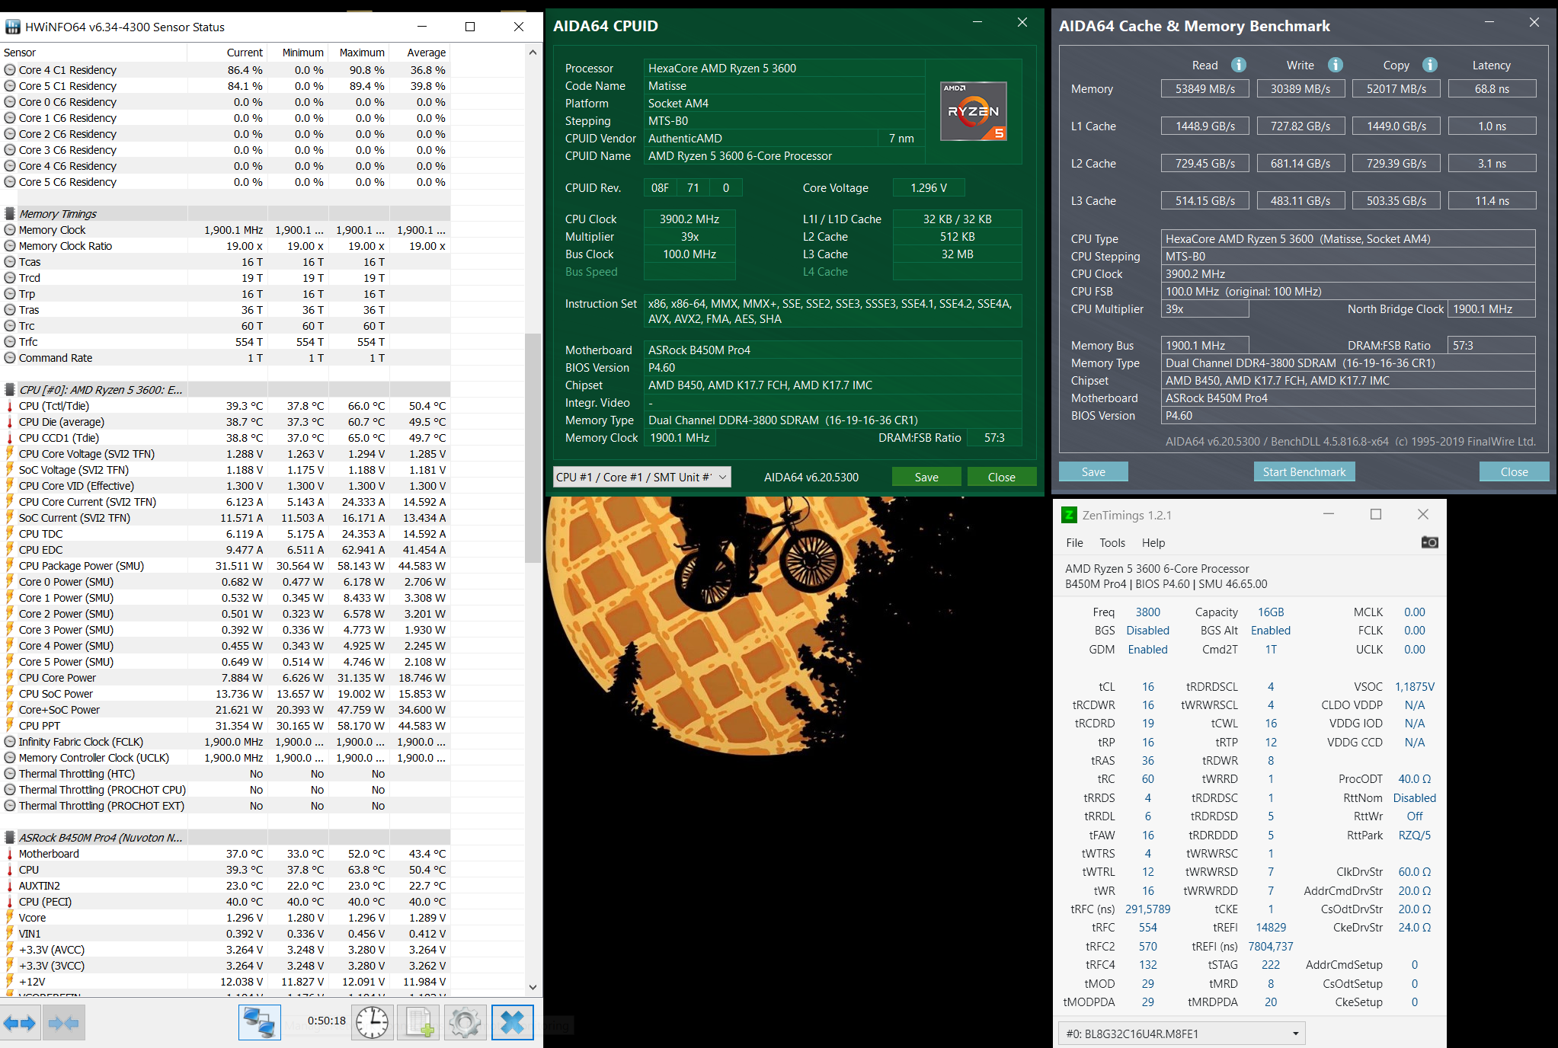
Task: Click the clock reset timer icon
Action: point(372,1022)
